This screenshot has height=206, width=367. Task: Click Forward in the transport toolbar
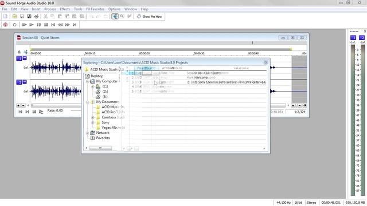click(68, 25)
